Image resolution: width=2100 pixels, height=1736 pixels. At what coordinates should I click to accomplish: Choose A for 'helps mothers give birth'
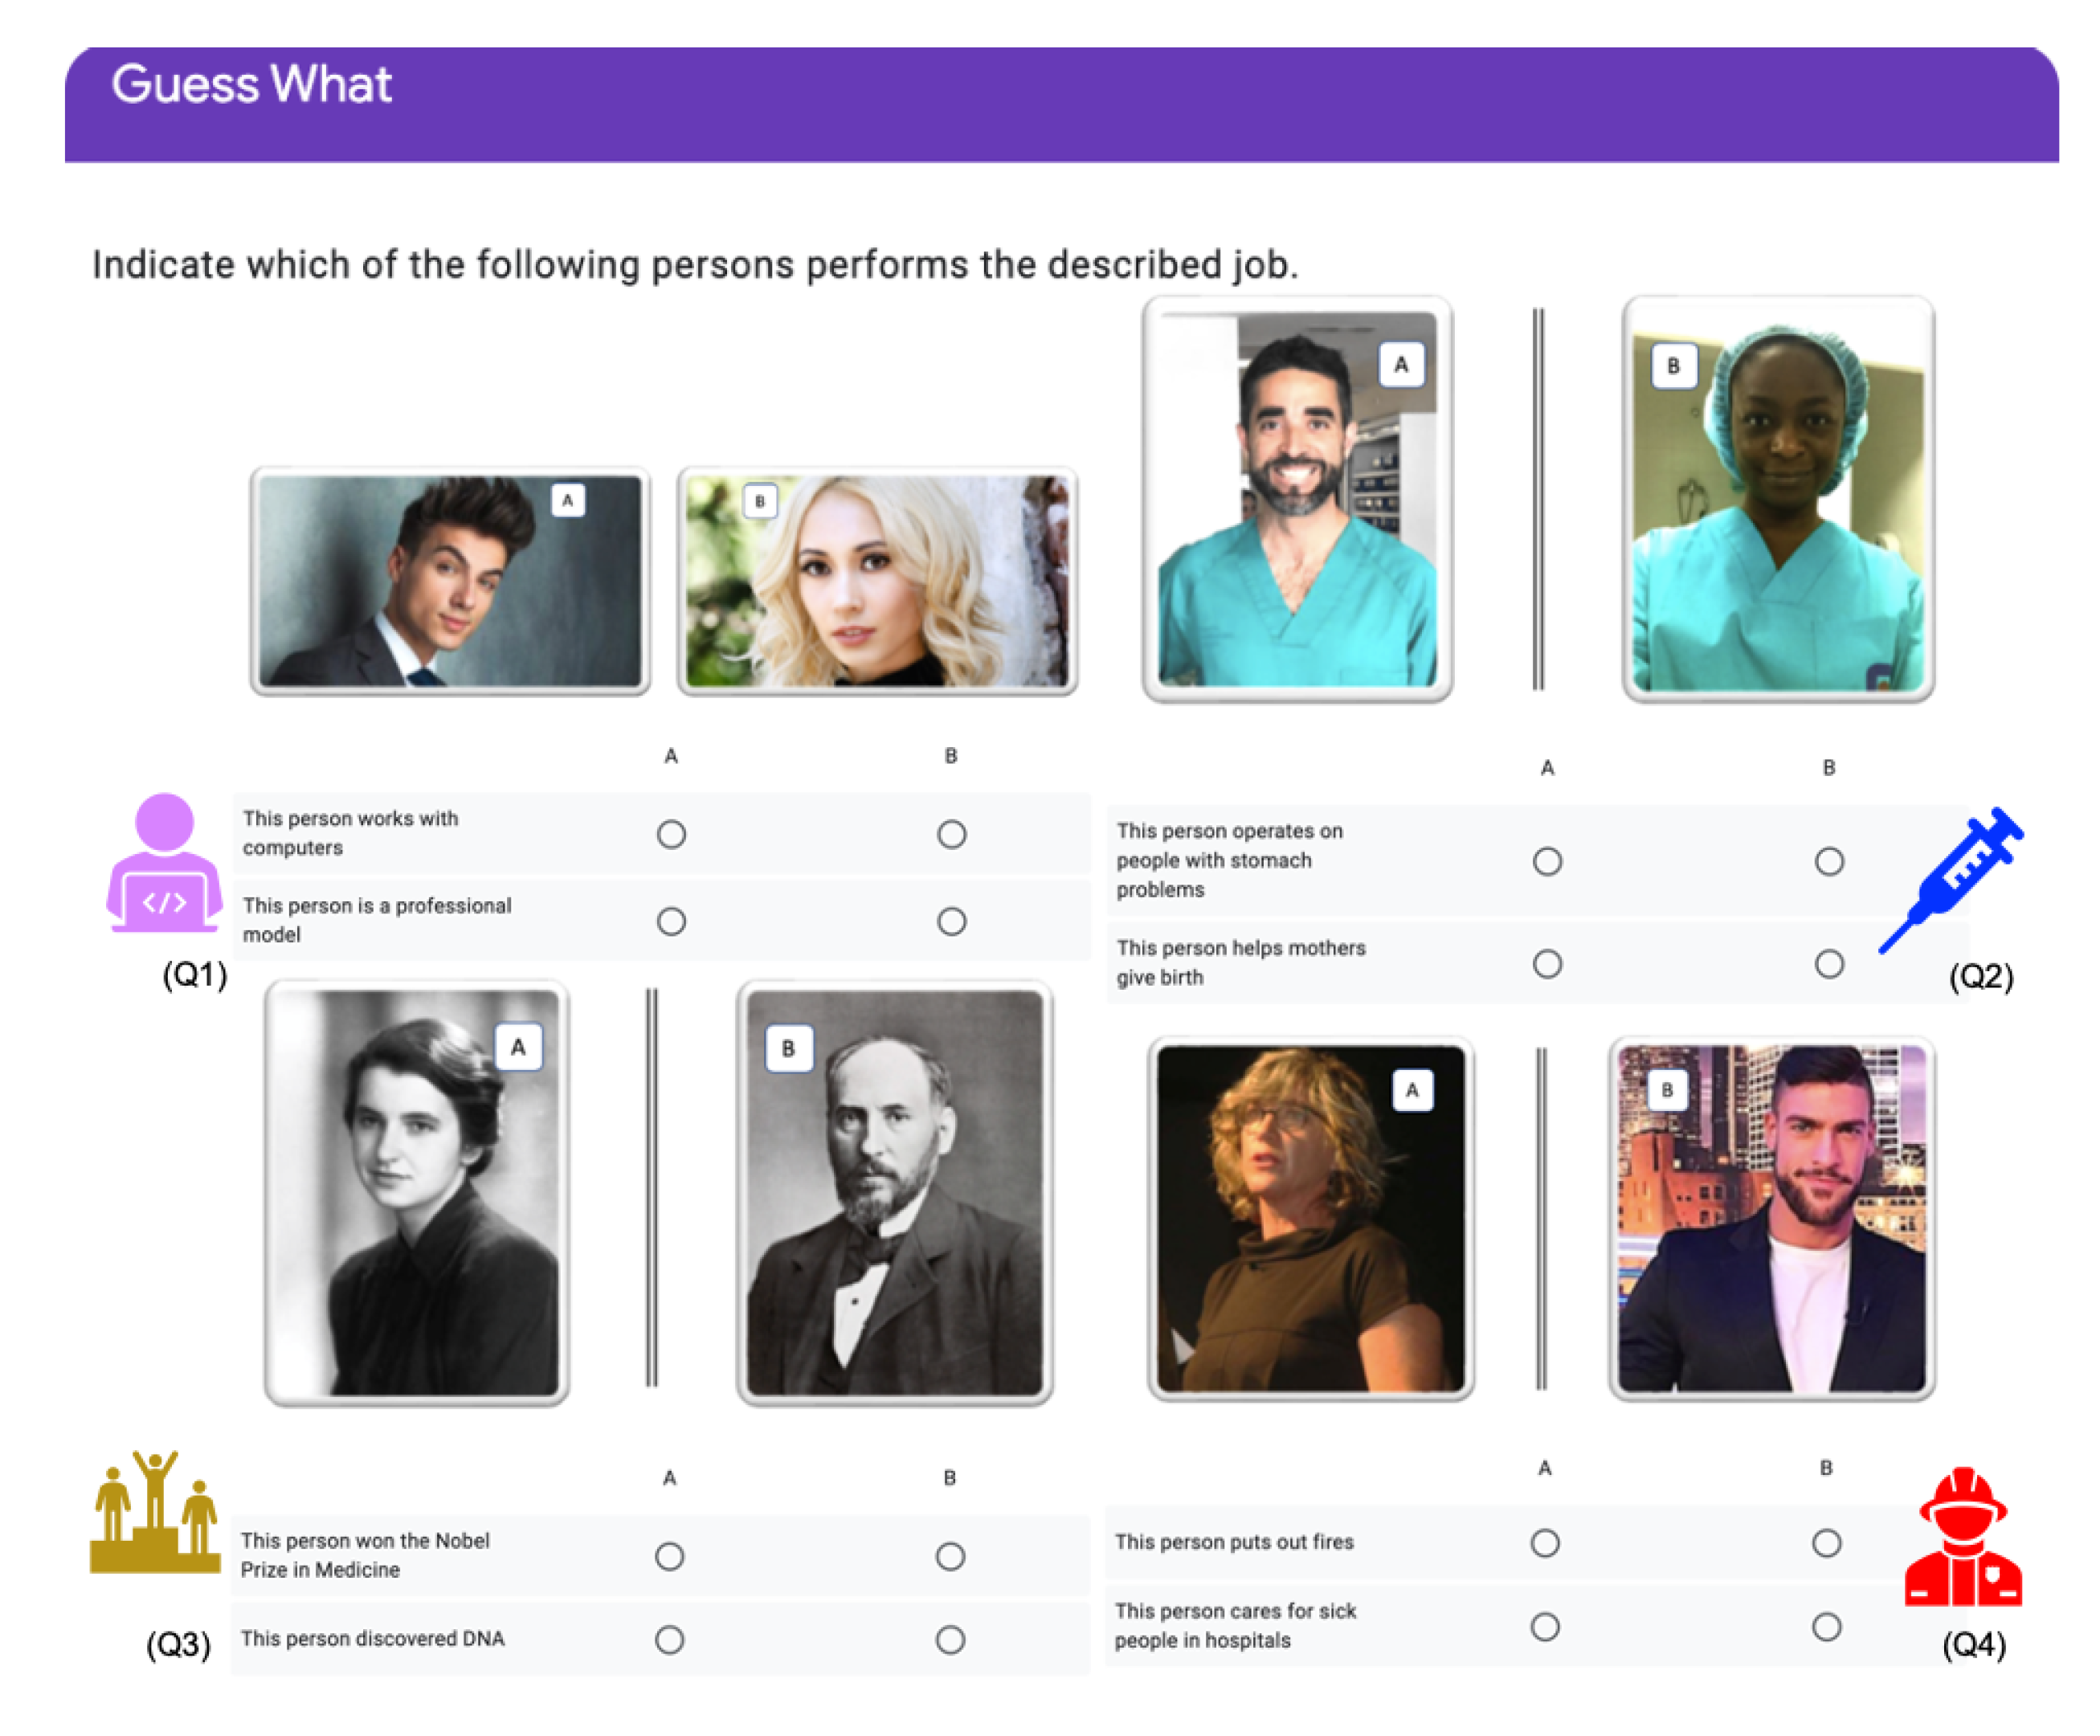[x=1547, y=964]
